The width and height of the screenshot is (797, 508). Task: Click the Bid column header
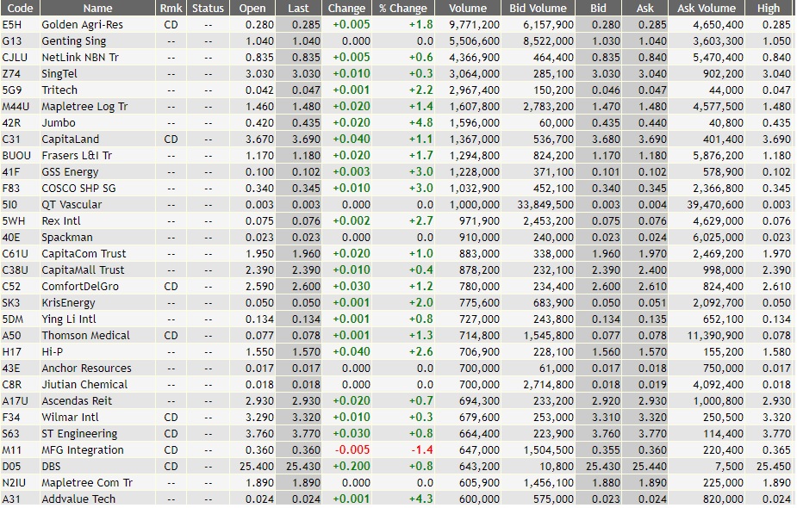(598, 8)
